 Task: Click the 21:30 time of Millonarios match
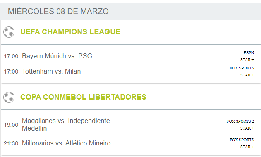coord(11,143)
